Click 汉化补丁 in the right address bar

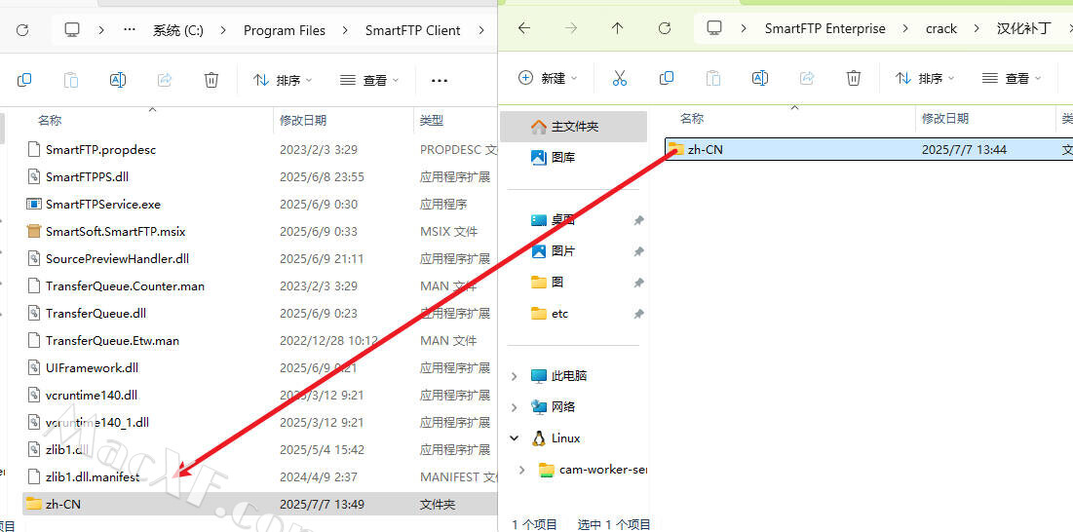[x=1023, y=28]
